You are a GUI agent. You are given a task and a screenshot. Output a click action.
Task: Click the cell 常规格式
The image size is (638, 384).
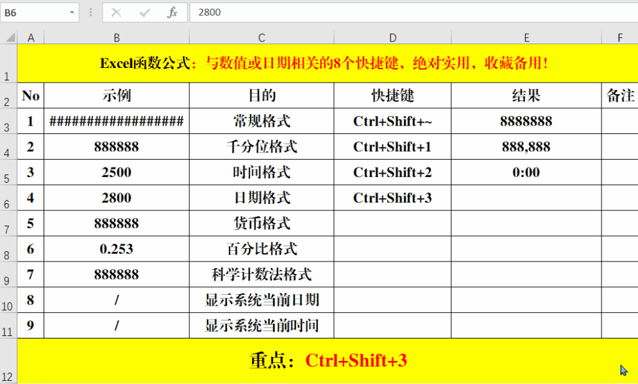262,121
